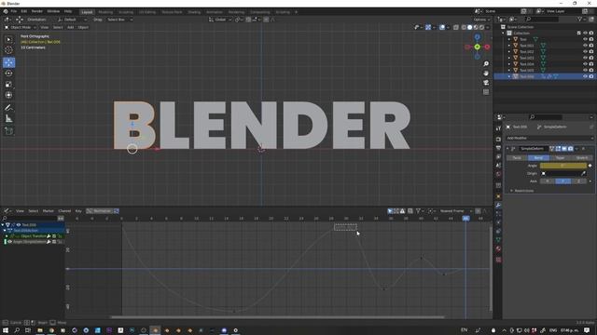Toggle eye icon of selected Text.006 row

(585, 76)
